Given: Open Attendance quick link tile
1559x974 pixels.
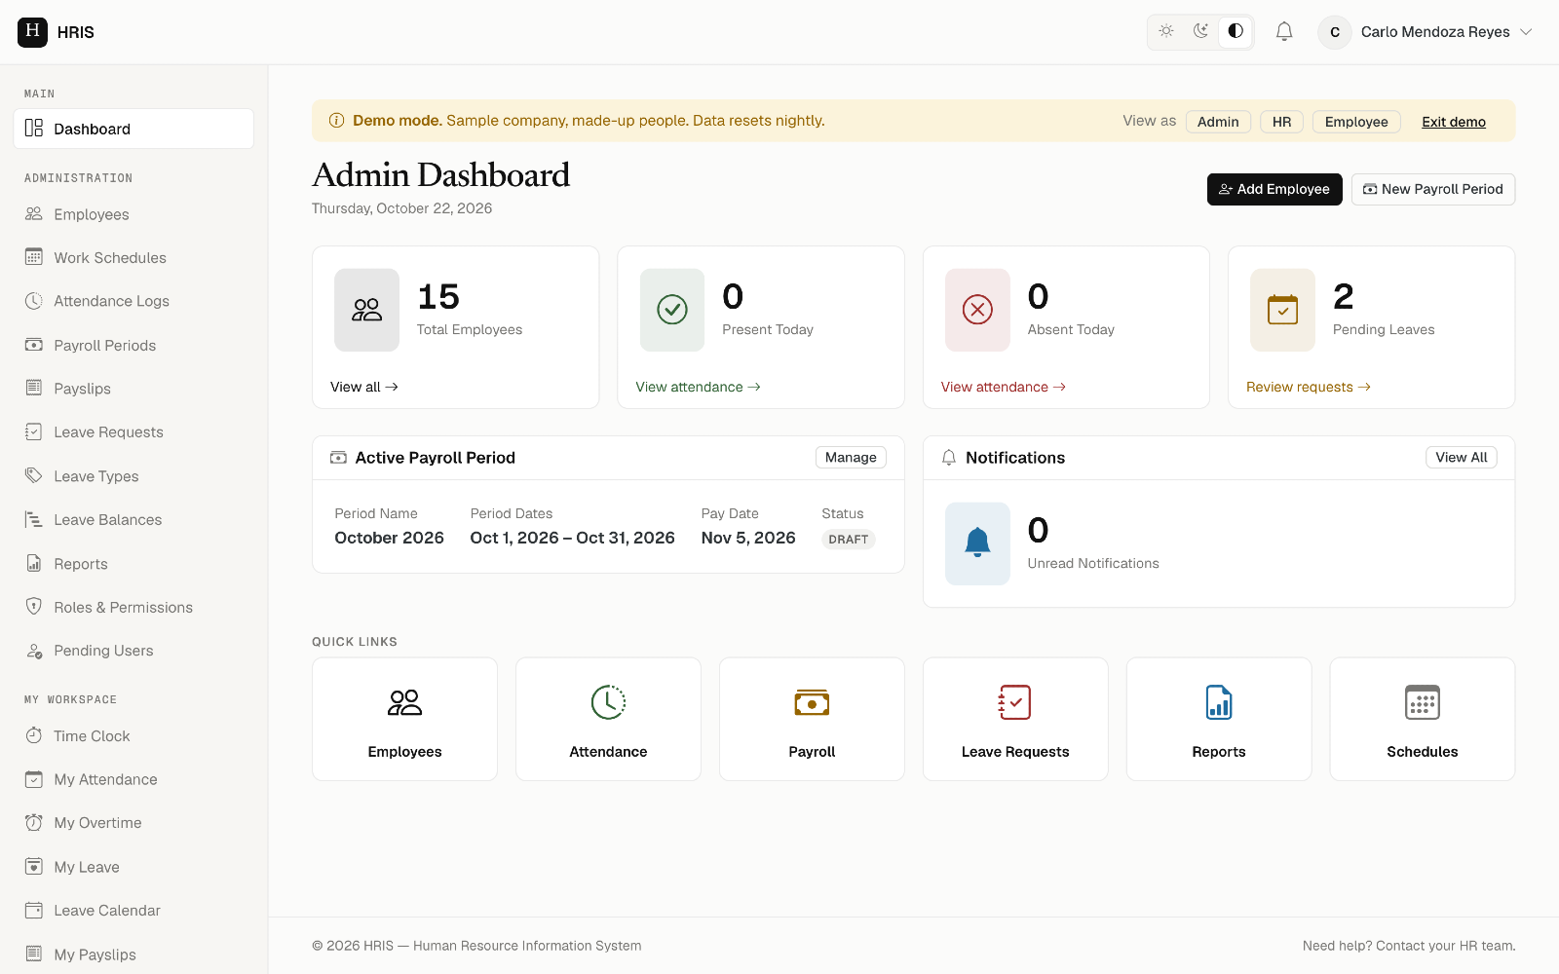Looking at the screenshot, I should coord(608,719).
